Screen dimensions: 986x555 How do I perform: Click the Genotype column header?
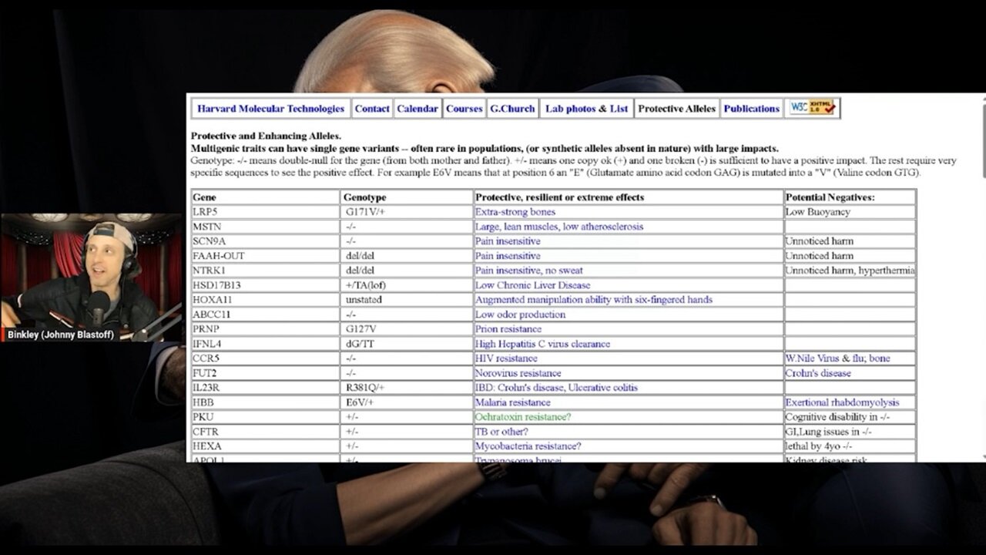(x=407, y=197)
